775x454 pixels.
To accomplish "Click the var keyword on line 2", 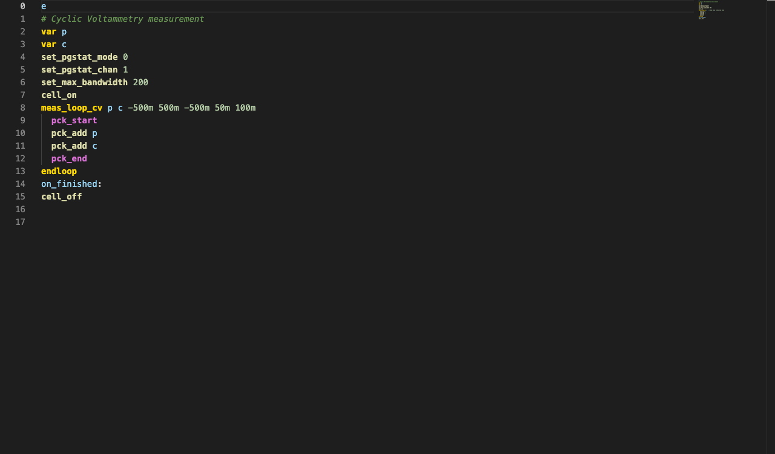I will coord(48,31).
